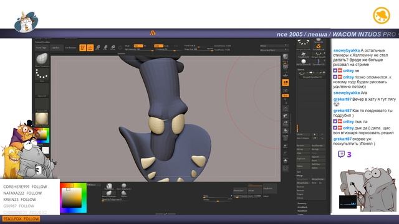Toggle the orange Rgb channel button
This screenshot has height=224, width=399.
(138, 46)
